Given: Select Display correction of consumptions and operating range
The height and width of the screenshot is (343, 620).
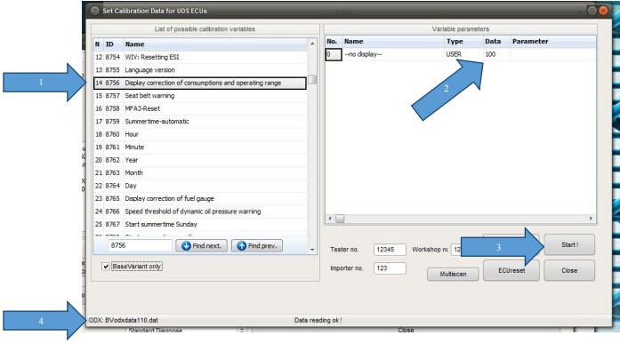Looking at the screenshot, I should click(x=200, y=83).
